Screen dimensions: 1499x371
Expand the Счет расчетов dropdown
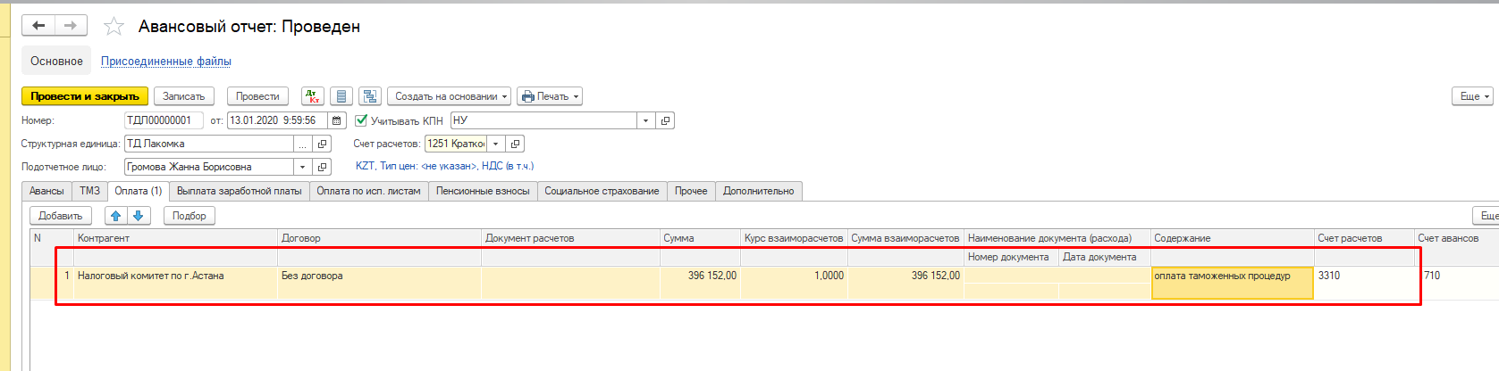tap(495, 144)
